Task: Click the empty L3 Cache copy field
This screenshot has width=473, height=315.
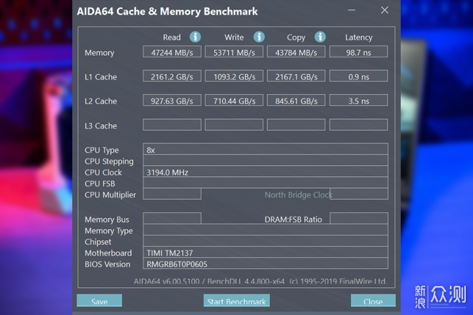Action: coord(296,125)
